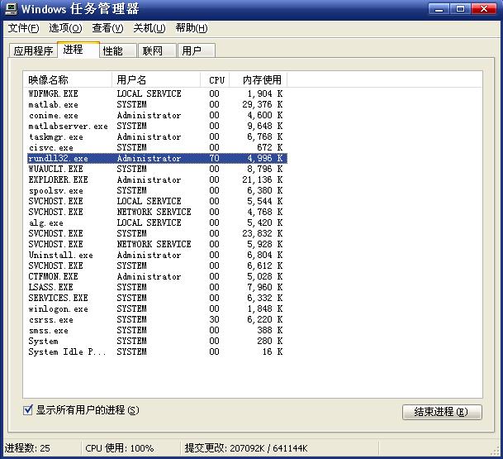Select the matlab.exe process row
503x459 pixels.
click(157, 104)
